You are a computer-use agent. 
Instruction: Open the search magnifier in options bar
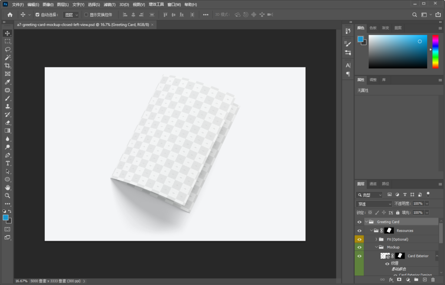coord(415,15)
